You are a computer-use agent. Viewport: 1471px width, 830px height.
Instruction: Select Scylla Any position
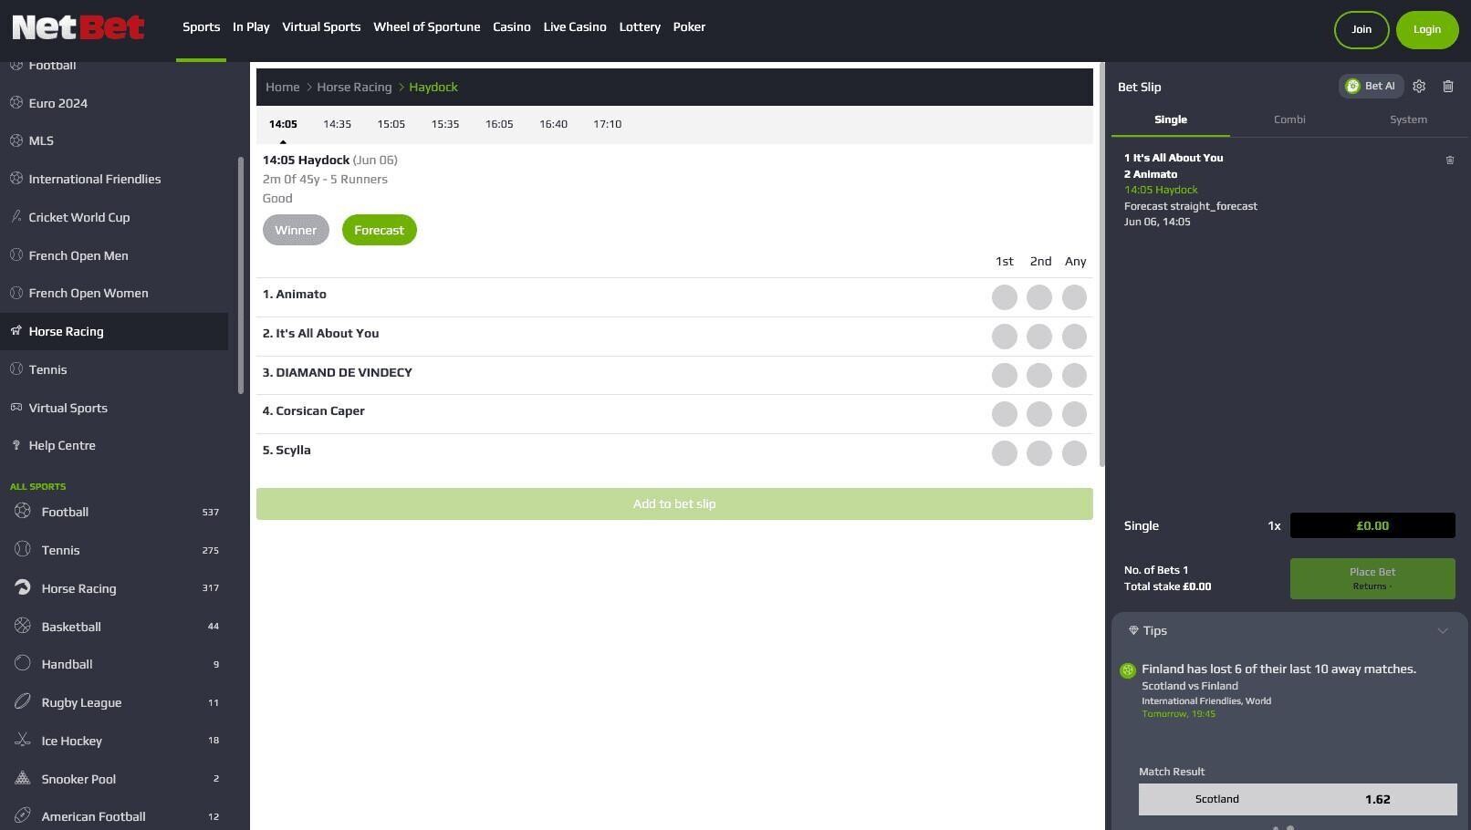(1074, 453)
